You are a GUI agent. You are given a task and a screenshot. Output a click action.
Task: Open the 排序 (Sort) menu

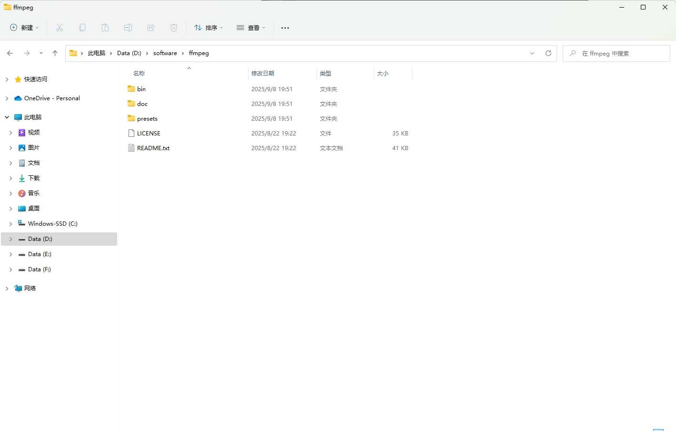(x=209, y=28)
